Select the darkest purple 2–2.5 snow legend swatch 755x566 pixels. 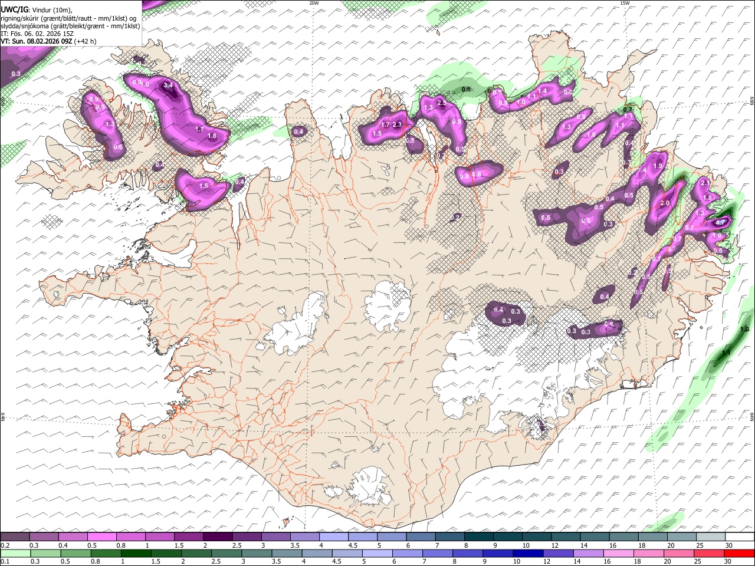[218, 537]
